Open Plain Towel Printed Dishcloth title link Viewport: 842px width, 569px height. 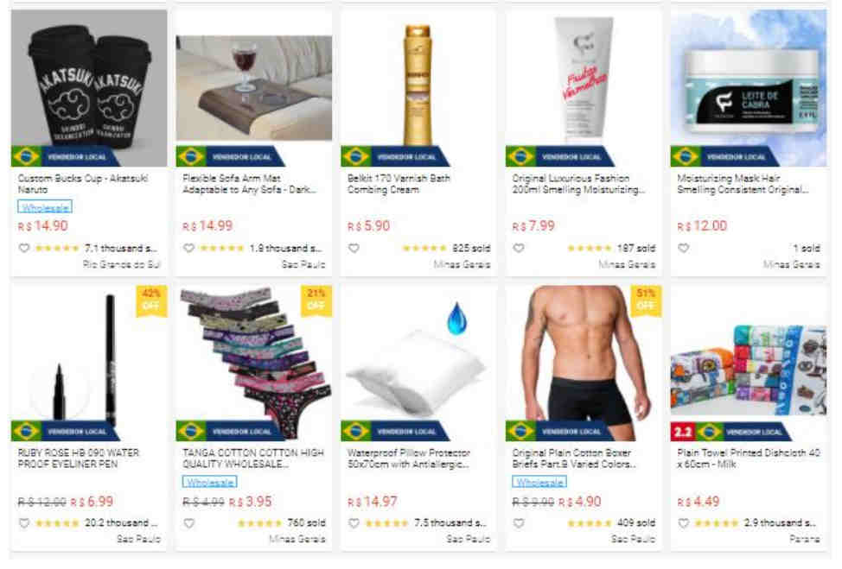point(749,458)
